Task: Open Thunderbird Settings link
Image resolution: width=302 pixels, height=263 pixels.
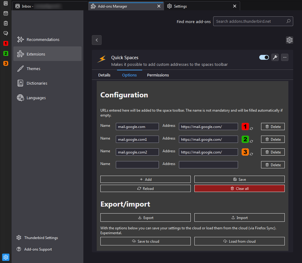Action: [x=37, y=238]
